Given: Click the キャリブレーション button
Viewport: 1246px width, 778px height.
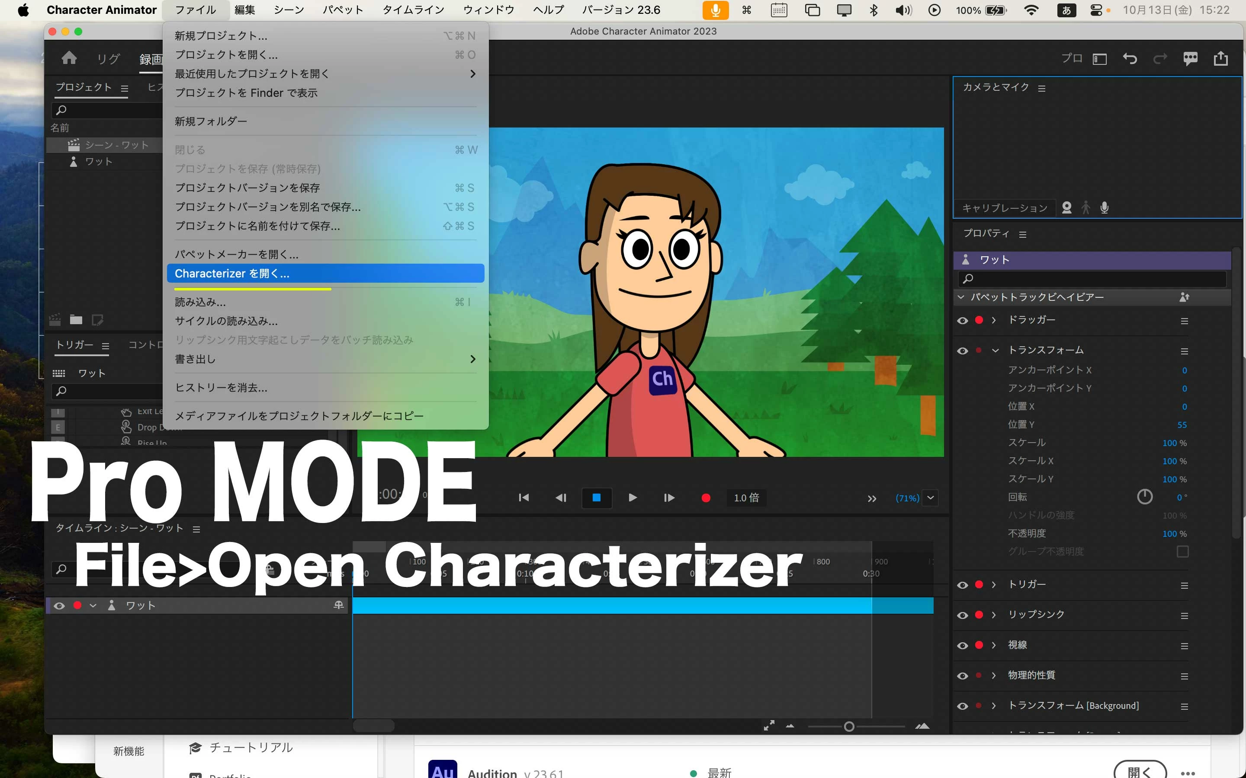Looking at the screenshot, I should (x=1005, y=208).
